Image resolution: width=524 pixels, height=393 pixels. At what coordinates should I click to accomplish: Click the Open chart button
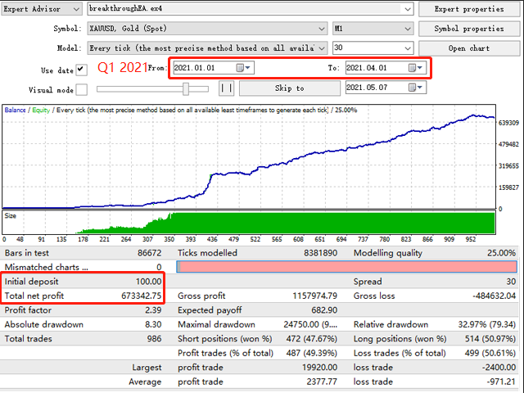click(x=469, y=48)
